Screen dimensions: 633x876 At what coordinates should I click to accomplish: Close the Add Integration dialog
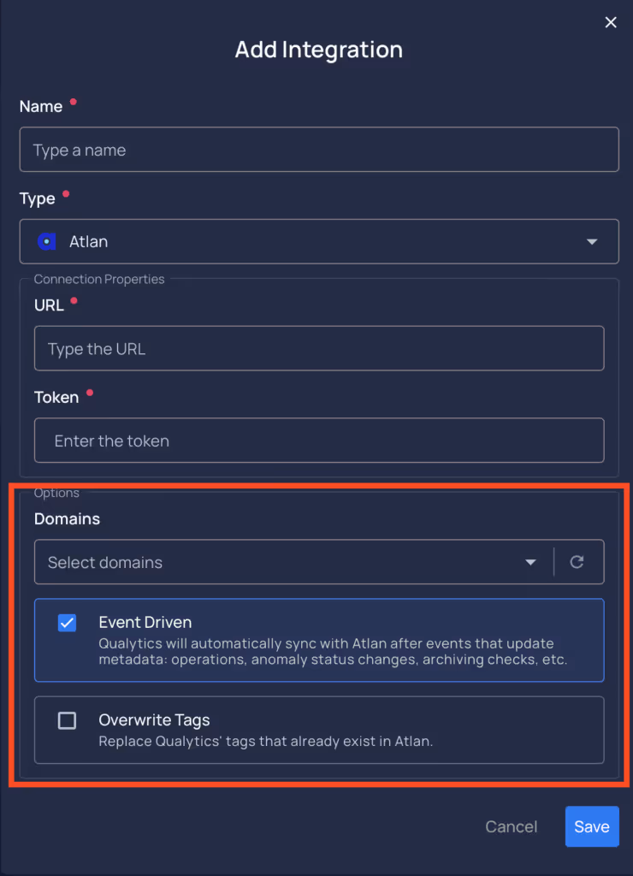click(x=611, y=22)
